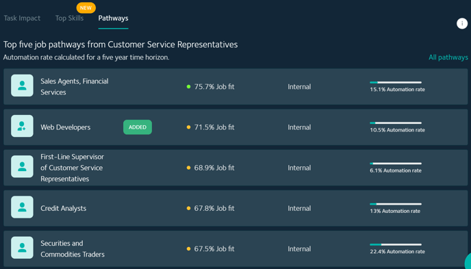The height and width of the screenshot is (269, 471).
Task: Click the ADDED button for Web Developers
Action: click(x=138, y=127)
